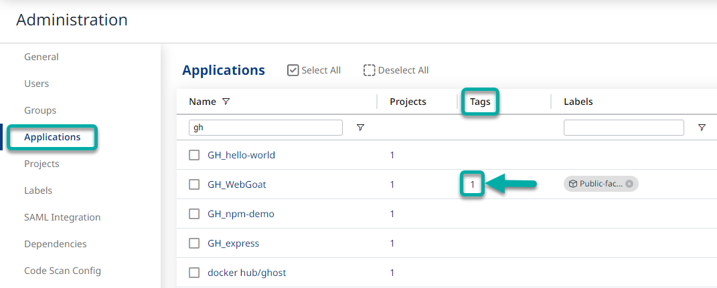Tick the GH_WebGoat row checkbox
Image resolution: width=717 pixels, height=288 pixels.
coord(194,184)
